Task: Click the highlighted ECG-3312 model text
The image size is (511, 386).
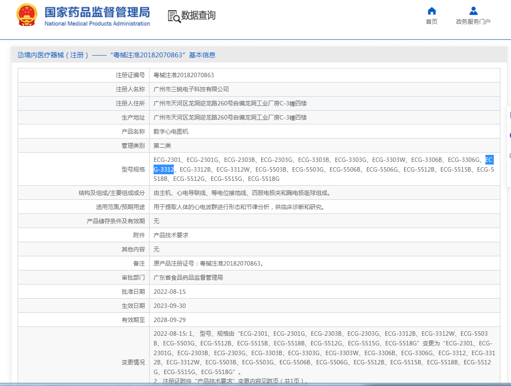Action: pos(164,169)
